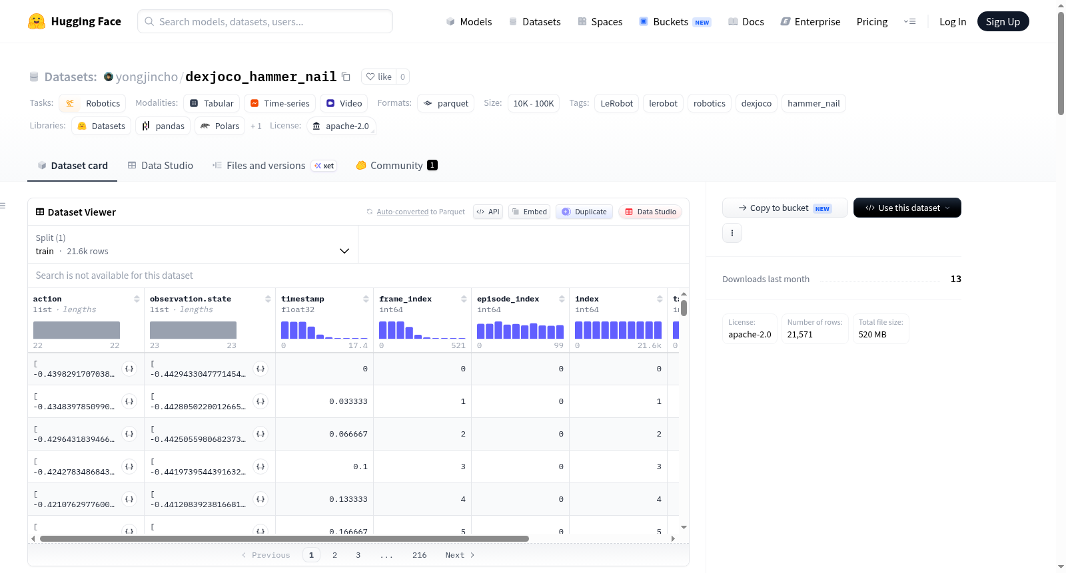Sort by the frame_index column

[464, 299]
